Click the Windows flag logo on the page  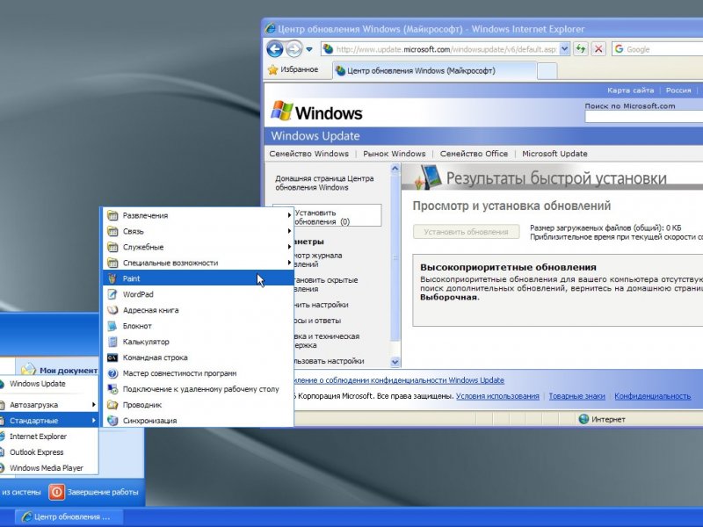click(x=282, y=111)
